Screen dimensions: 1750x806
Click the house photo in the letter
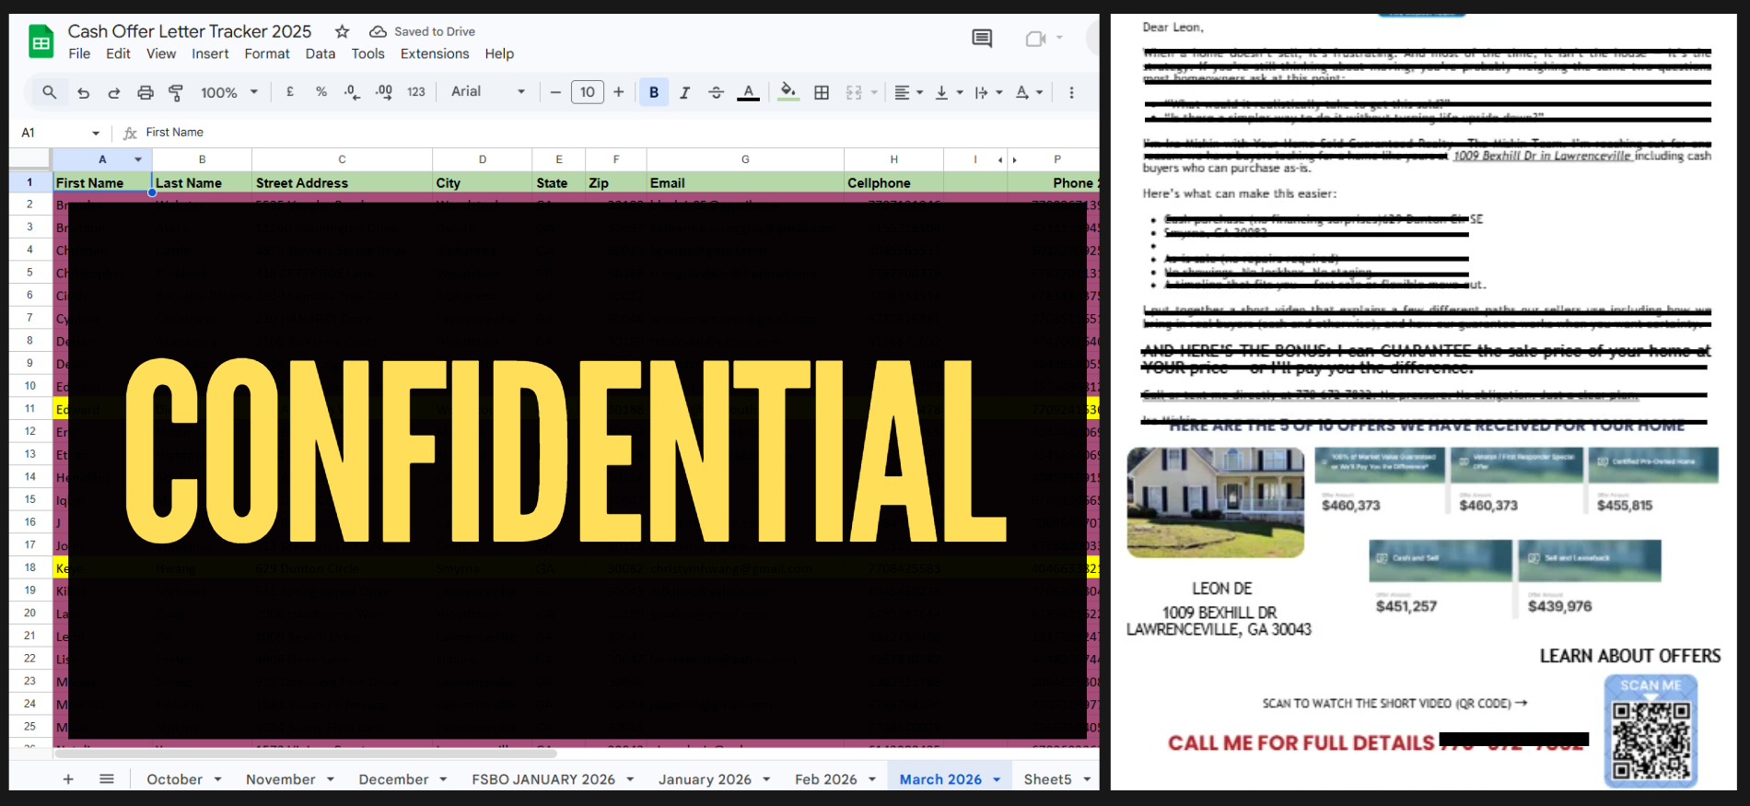coord(1216,502)
